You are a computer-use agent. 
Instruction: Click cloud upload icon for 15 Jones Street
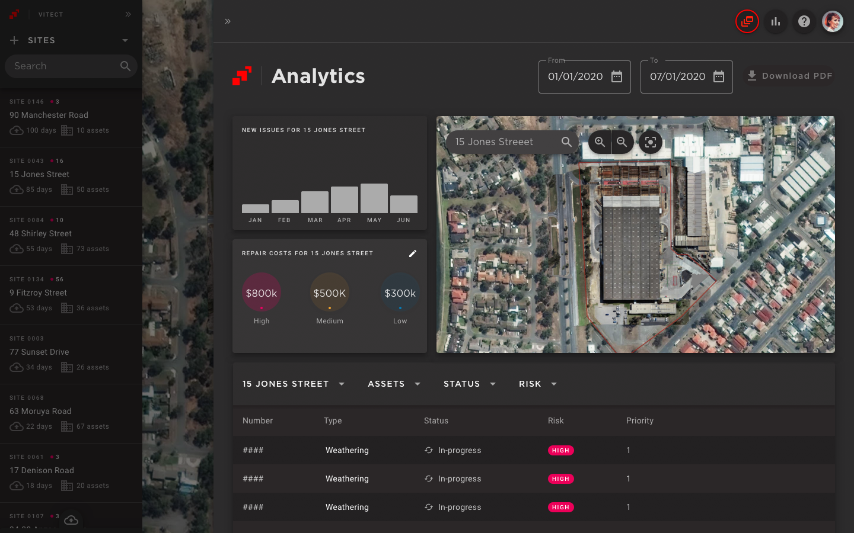coord(17,190)
